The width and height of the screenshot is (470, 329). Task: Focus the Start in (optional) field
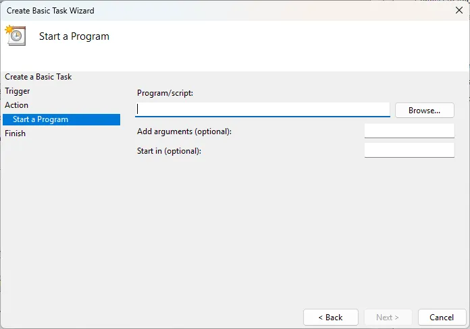(409, 150)
